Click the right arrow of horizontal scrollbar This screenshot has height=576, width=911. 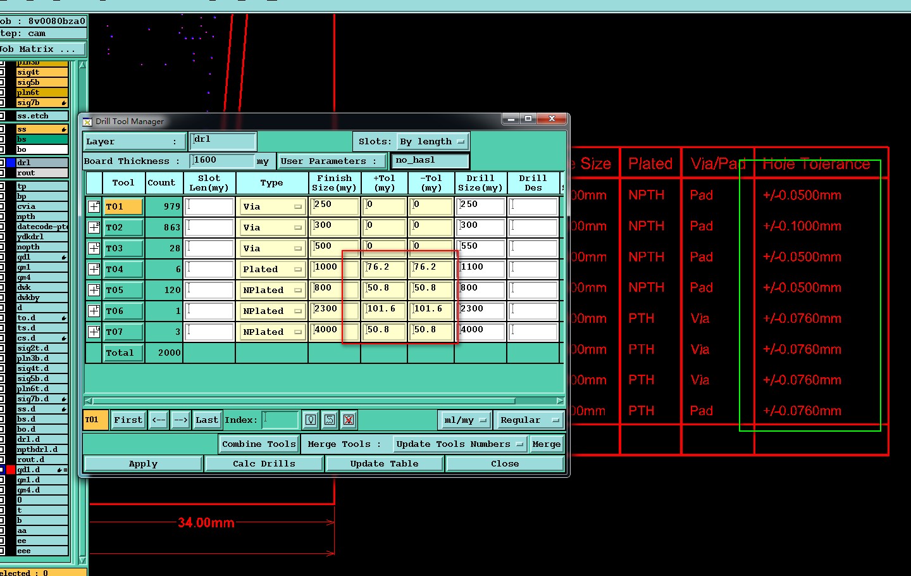pos(560,401)
